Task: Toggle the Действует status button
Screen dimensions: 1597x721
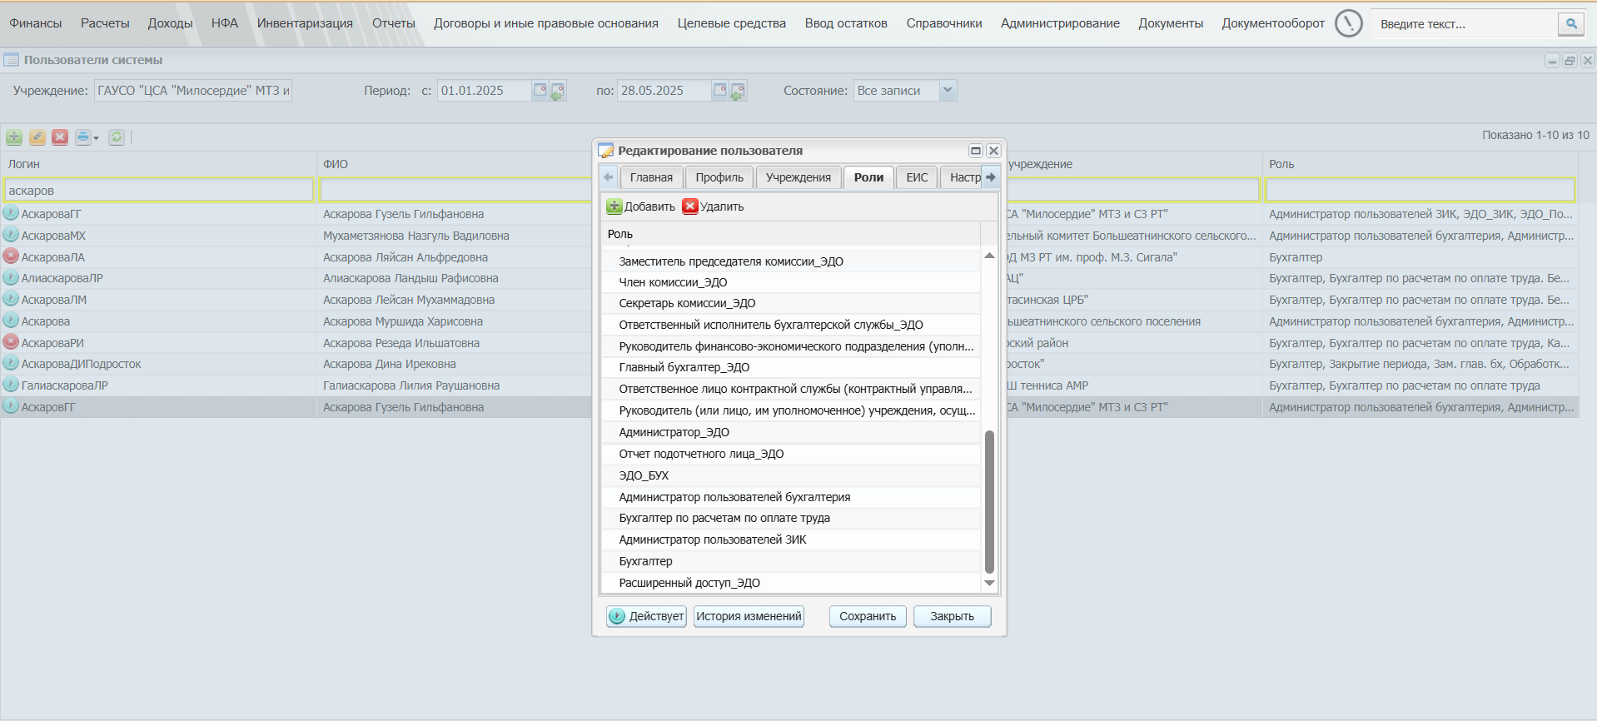Action: (x=646, y=616)
